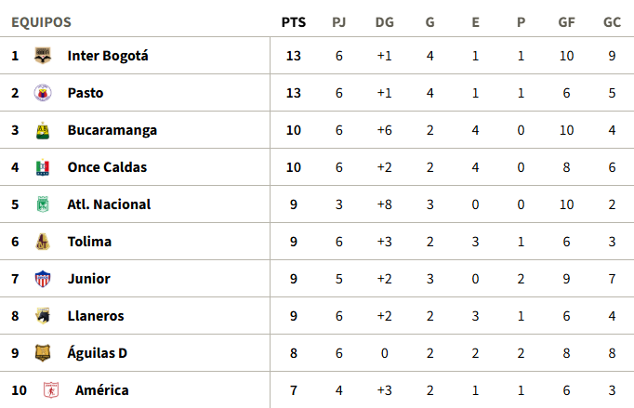This screenshot has height=408, width=634.
Task: Click the Bucaramanga team crest
Action: pos(42,130)
